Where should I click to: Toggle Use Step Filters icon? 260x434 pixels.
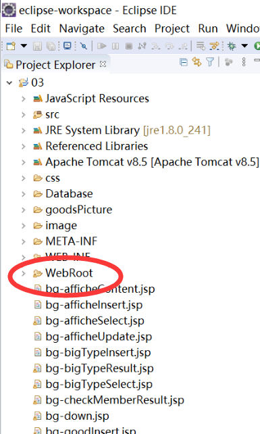(x=214, y=46)
